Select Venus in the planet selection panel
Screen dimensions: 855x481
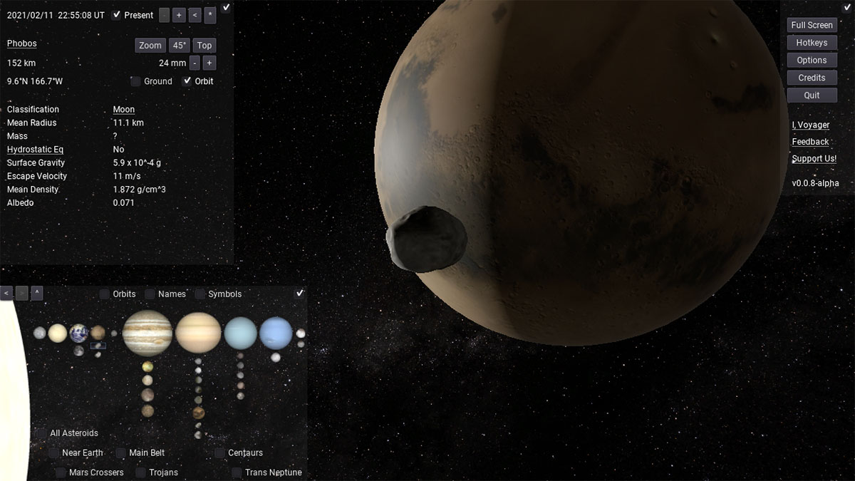58,333
